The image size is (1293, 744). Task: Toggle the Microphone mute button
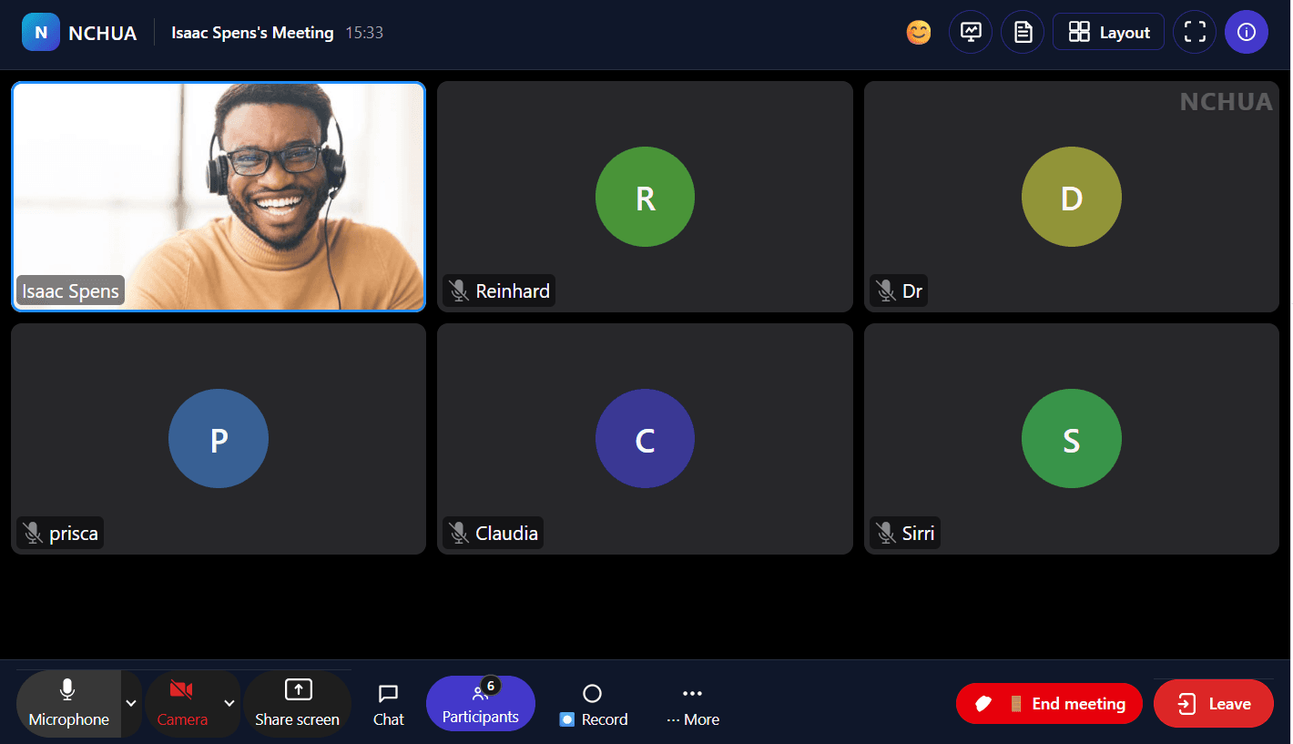point(68,704)
